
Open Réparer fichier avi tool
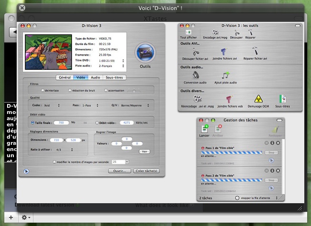255,51
